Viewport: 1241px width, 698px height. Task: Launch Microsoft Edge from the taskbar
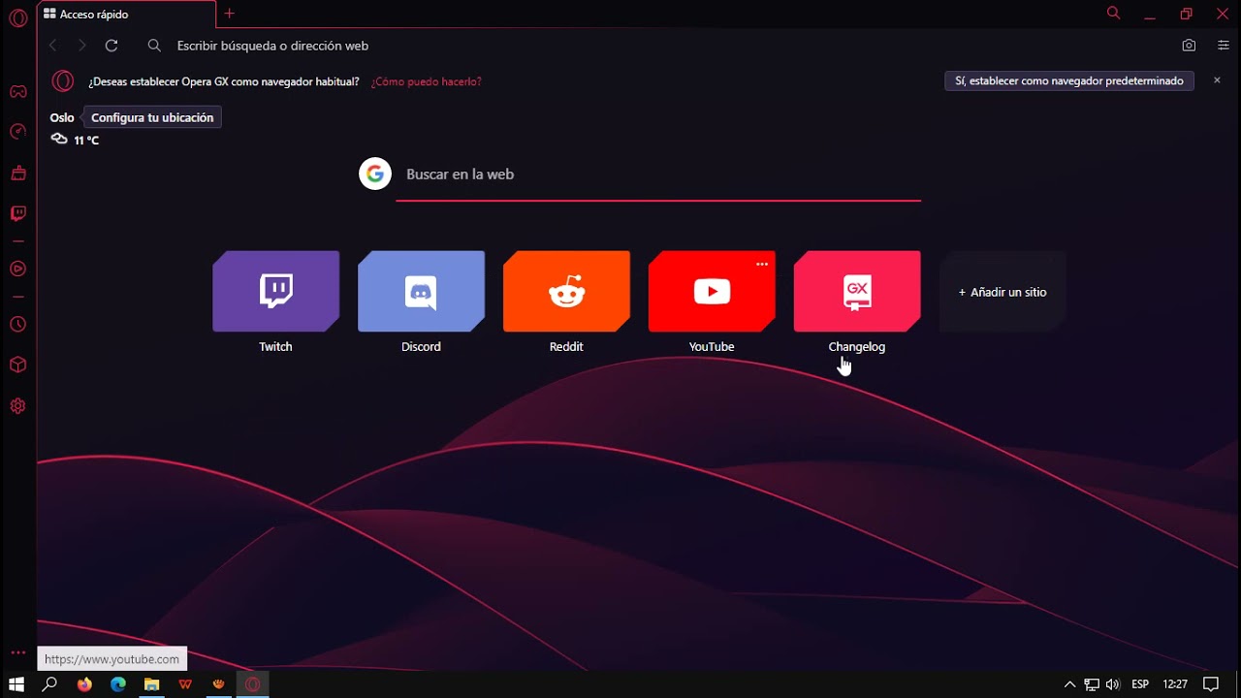pos(118,684)
